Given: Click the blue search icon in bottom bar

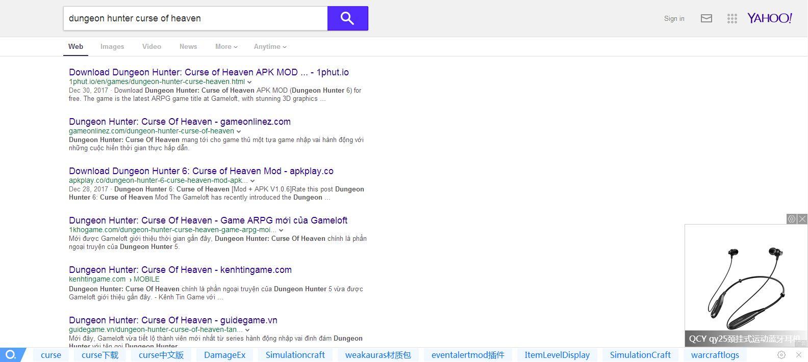Looking at the screenshot, I should point(11,355).
